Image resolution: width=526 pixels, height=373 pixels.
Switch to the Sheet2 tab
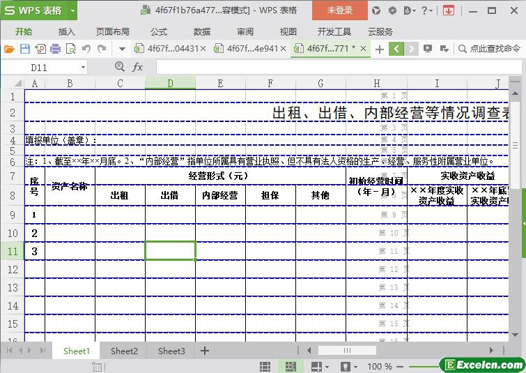tap(124, 351)
